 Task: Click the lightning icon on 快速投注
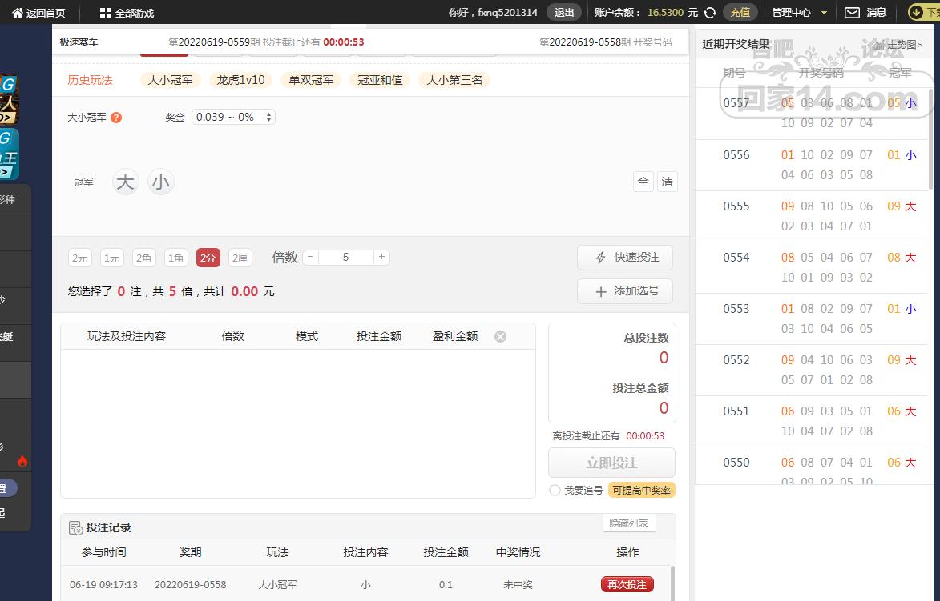pyautogui.click(x=601, y=258)
